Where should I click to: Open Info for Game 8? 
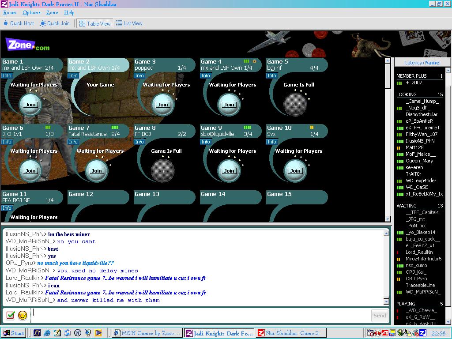tap(139, 142)
